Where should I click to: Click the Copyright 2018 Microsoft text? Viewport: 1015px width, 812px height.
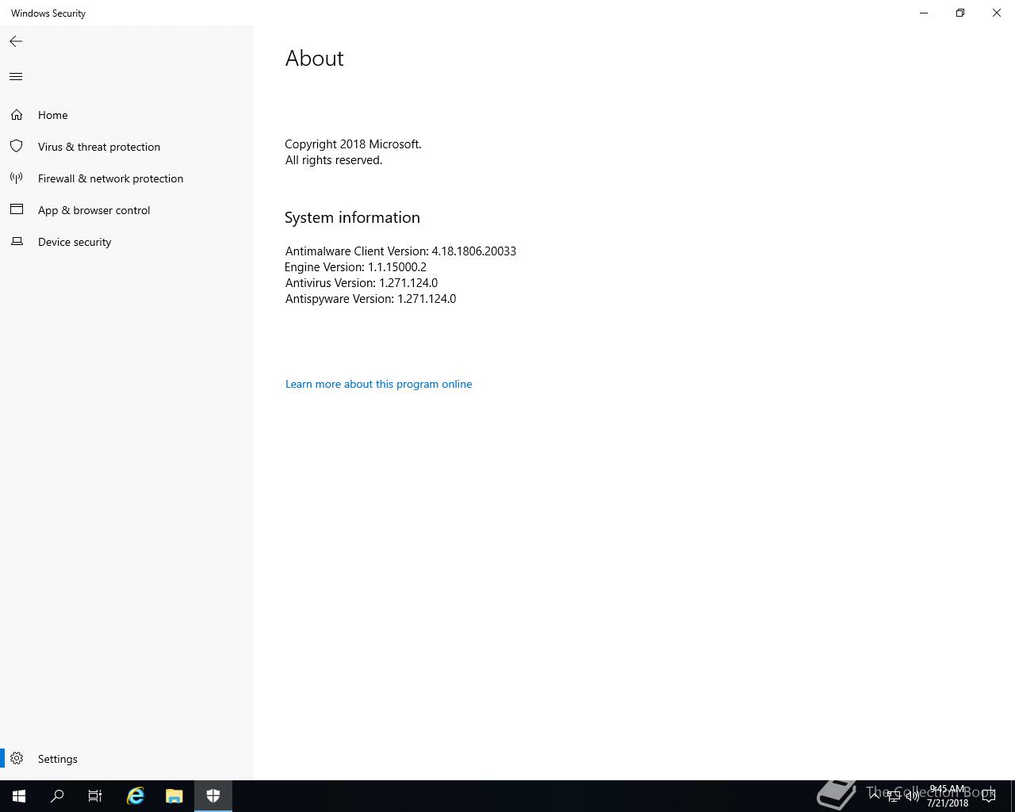pos(353,144)
